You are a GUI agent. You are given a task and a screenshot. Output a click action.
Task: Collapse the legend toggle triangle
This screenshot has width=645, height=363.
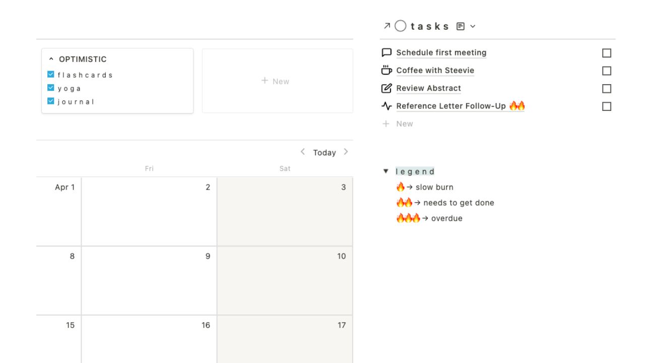click(386, 171)
